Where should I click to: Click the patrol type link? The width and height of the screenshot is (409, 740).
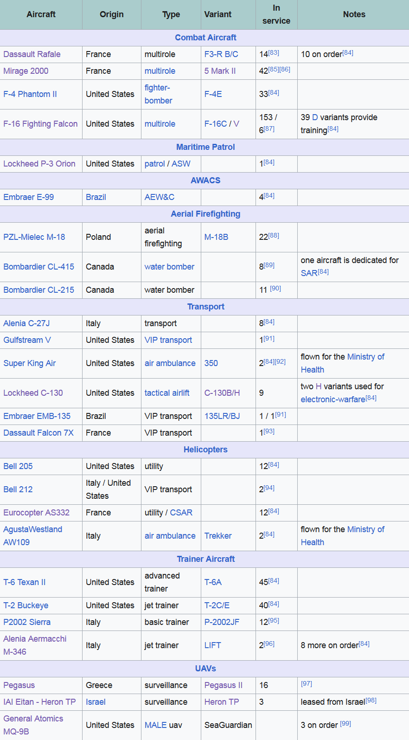coord(155,164)
